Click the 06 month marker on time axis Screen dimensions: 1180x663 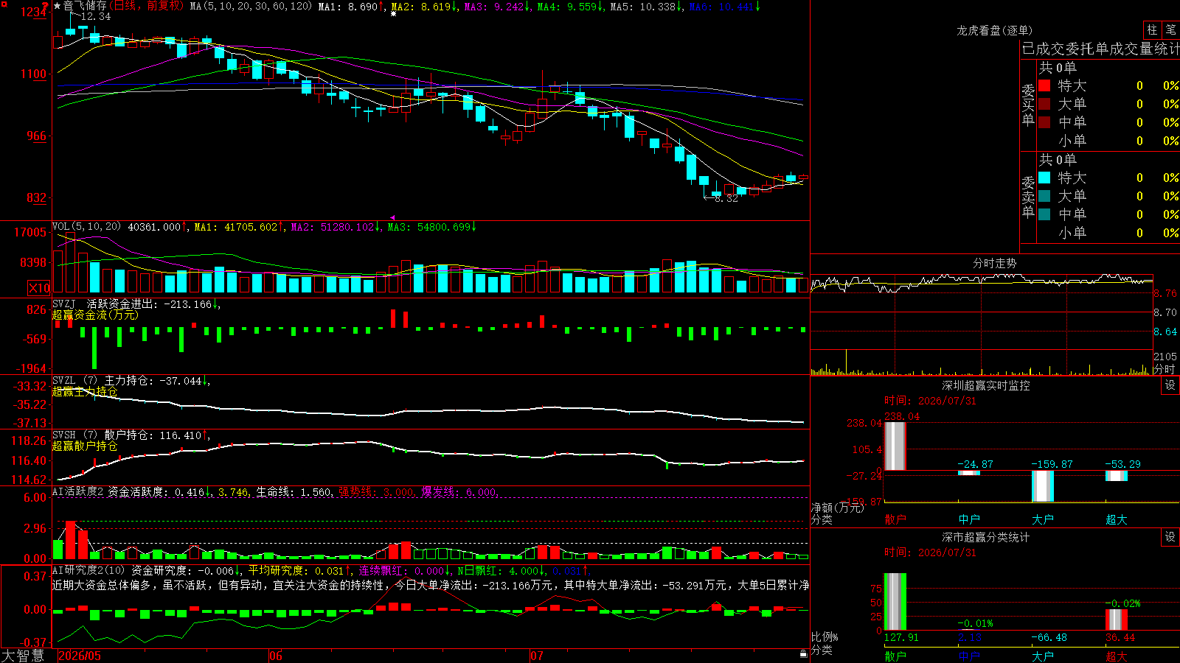275,656
